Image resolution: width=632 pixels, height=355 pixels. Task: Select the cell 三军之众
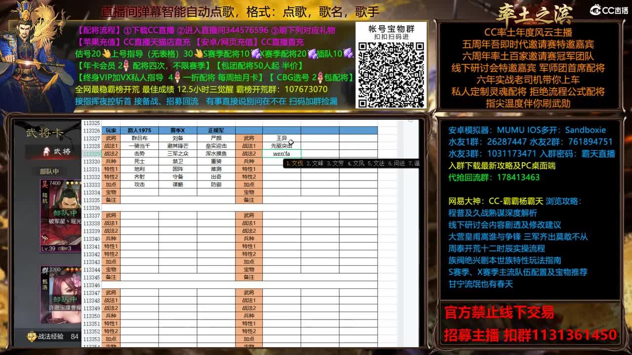(x=178, y=154)
